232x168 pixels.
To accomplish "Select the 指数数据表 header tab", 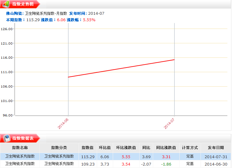I will (x=23, y=138).
